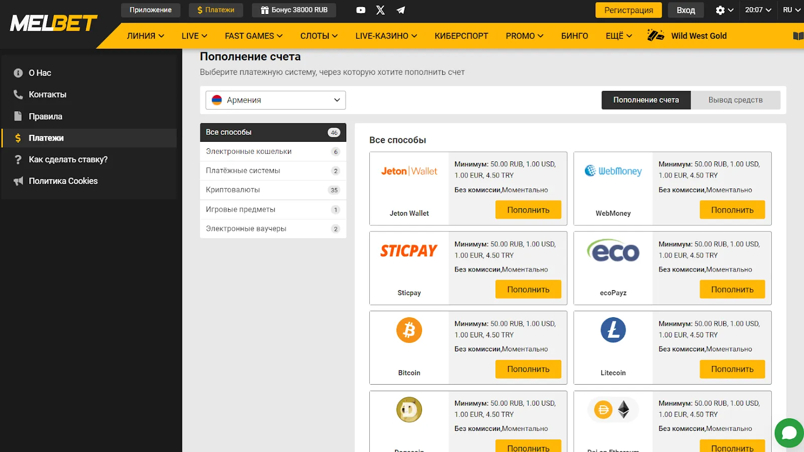
Task: Open the КИБЕРСПОРТ section
Action: click(461, 36)
